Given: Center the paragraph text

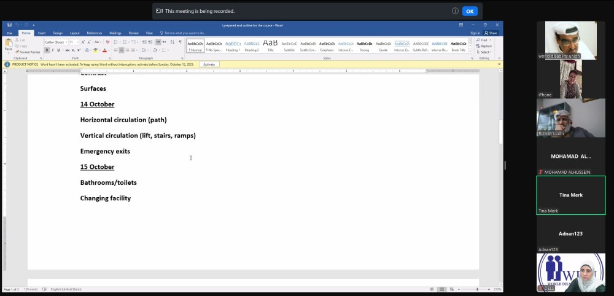Looking at the screenshot, I should click(122, 50).
